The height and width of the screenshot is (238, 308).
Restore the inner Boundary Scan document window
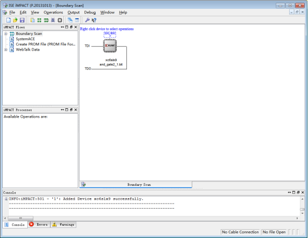(x=297, y=12)
